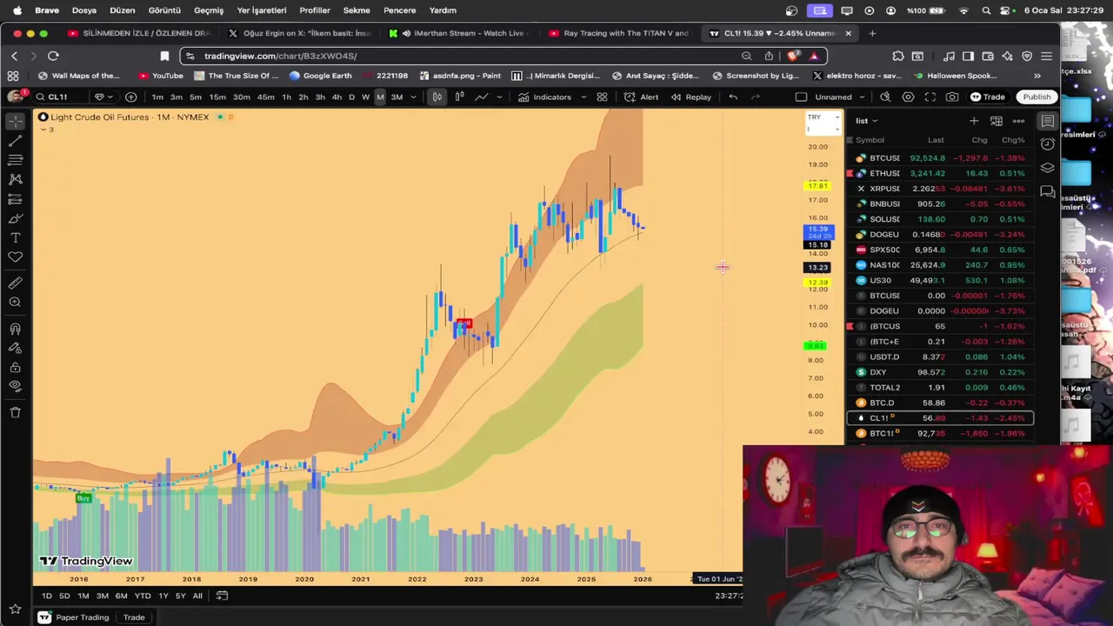Click the Publish button

(x=1036, y=97)
